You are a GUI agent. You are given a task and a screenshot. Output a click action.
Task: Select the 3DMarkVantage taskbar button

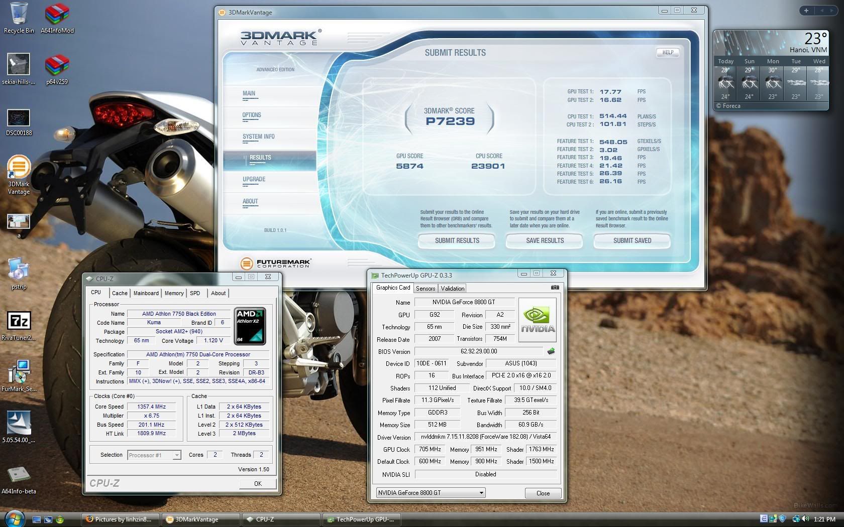coord(201,519)
